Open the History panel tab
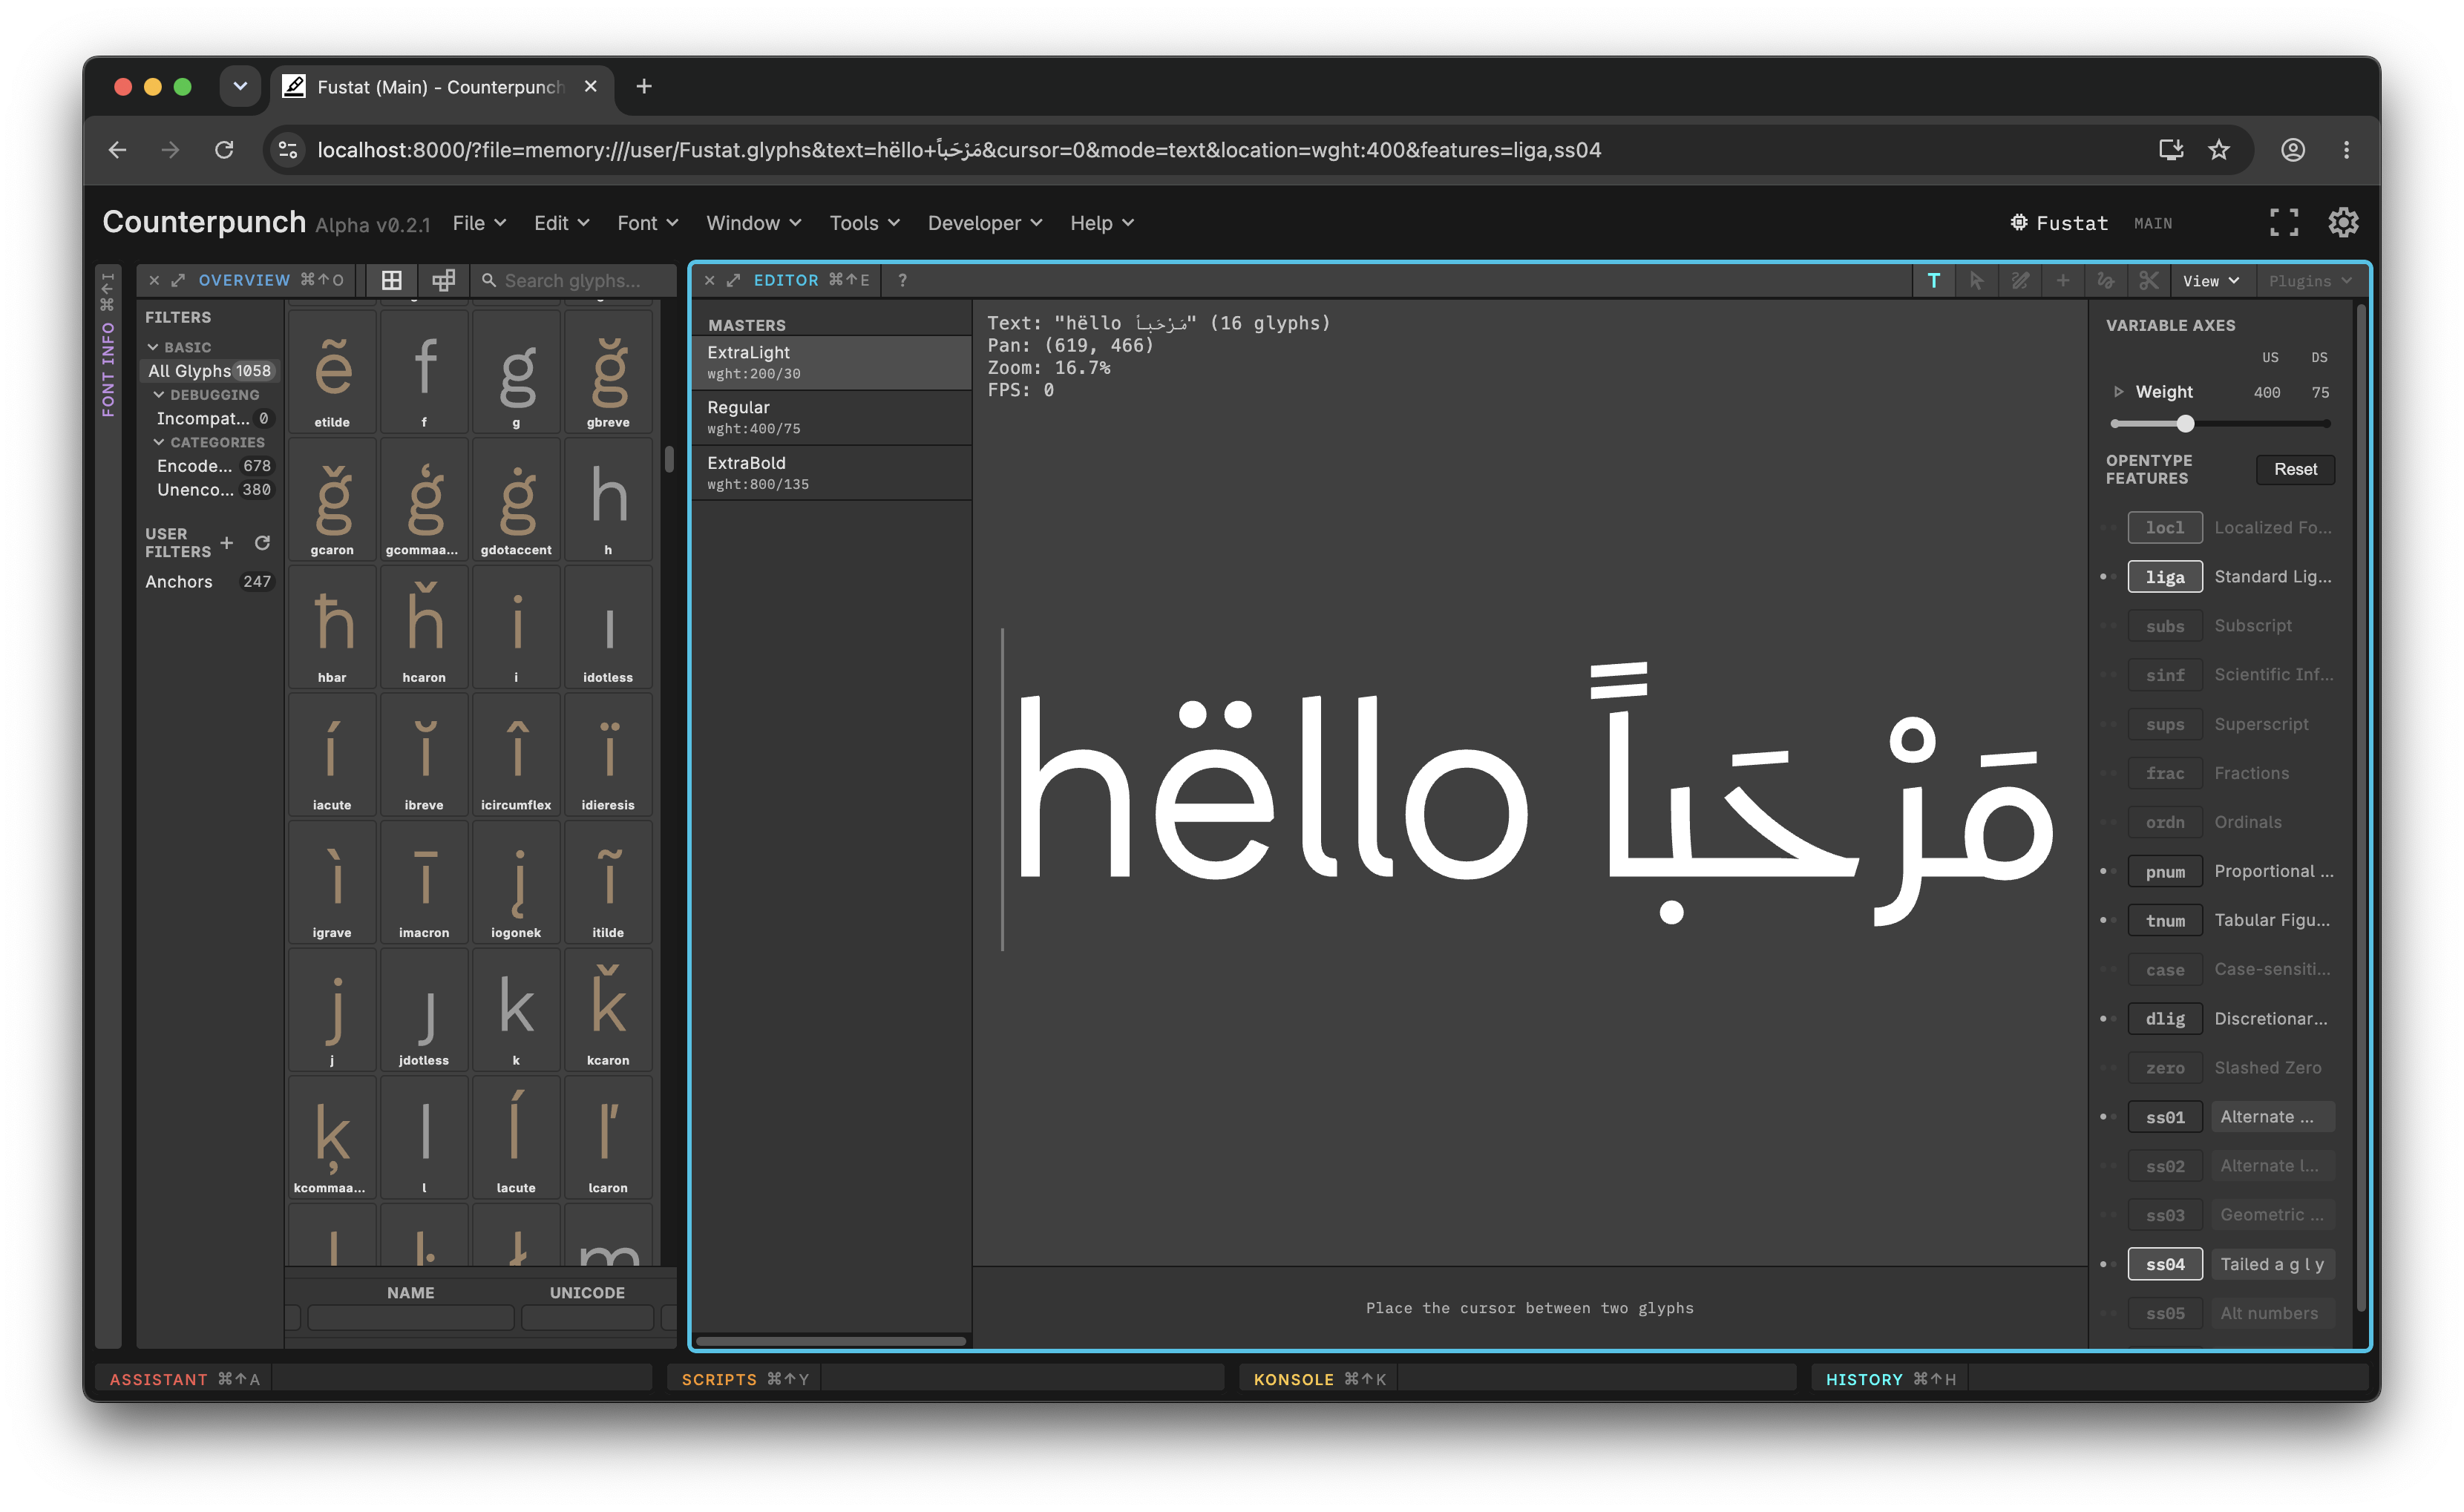This screenshot has width=2464, height=1512. coord(1890,1379)
